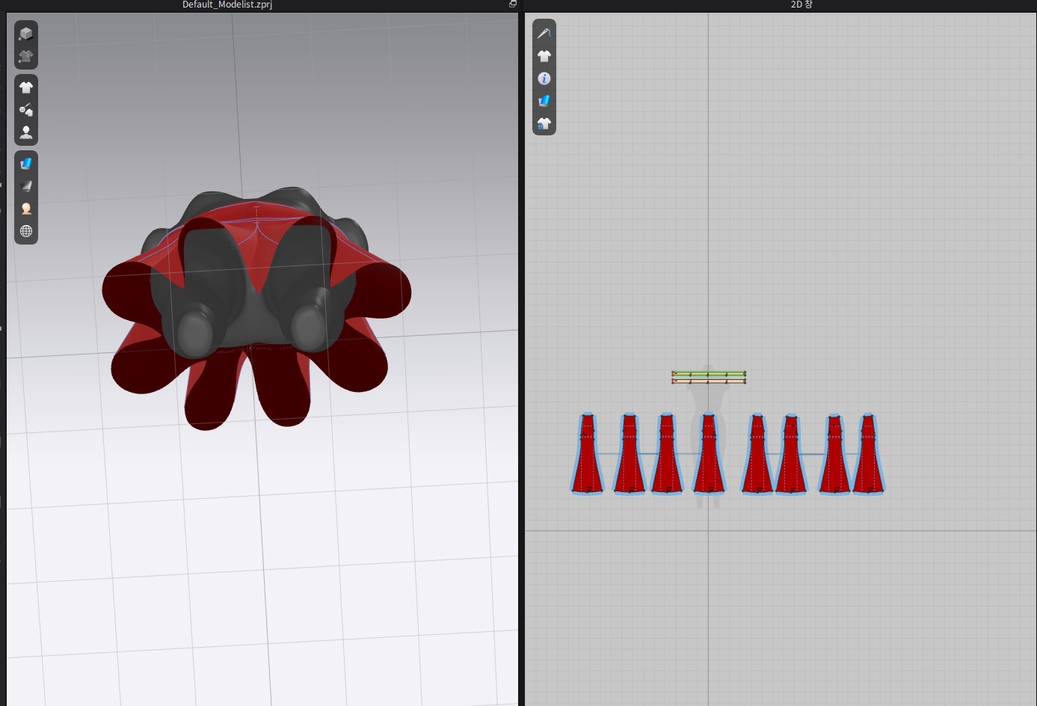This screenshot has width=1037, height=706.
Task: Select the 2D 창 window title
Action: click(x=801, y=5)
